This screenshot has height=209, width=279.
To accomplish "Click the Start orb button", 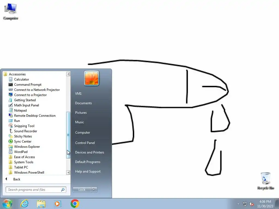I will point(7,204).
